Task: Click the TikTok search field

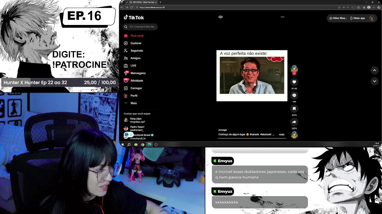Action: (140, 27)
